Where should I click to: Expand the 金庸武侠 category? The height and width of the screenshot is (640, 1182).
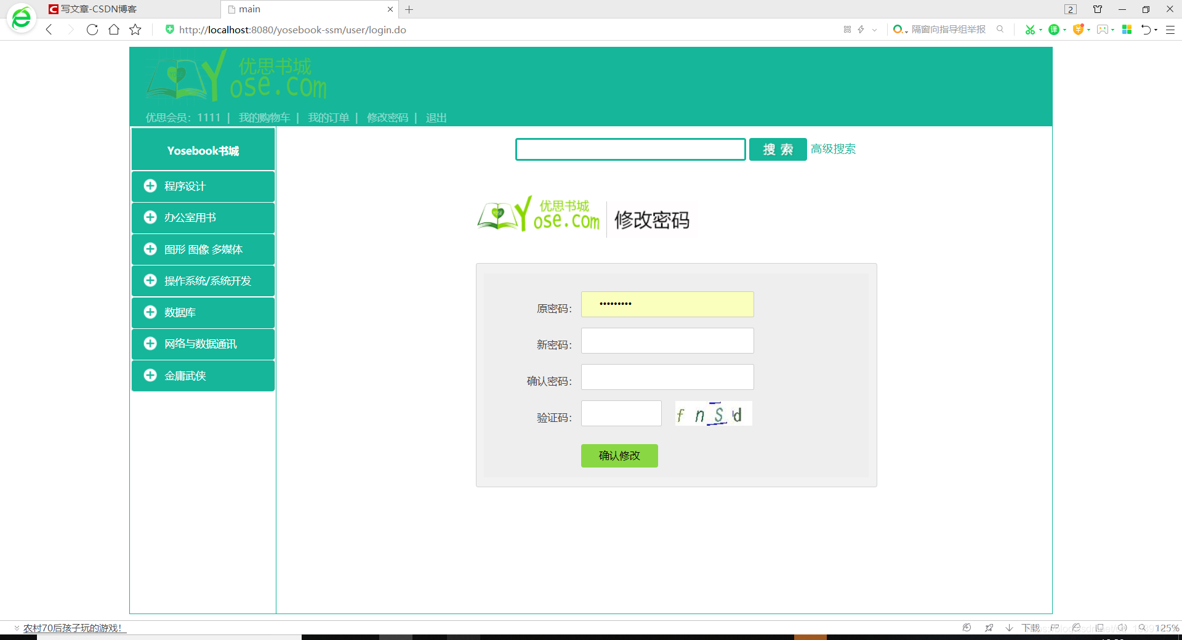tap(203, 376)
